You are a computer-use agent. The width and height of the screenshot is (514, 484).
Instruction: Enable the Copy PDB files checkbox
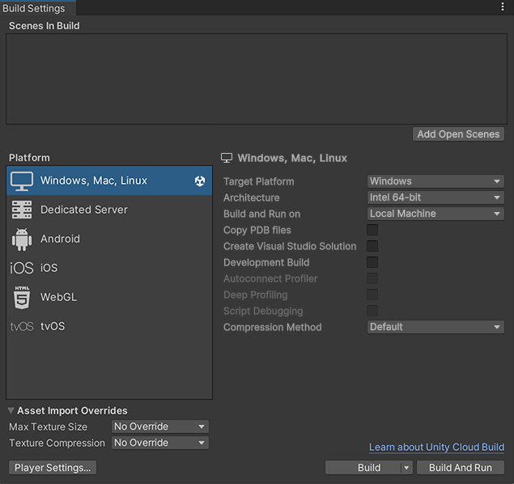tap(372, 230)
